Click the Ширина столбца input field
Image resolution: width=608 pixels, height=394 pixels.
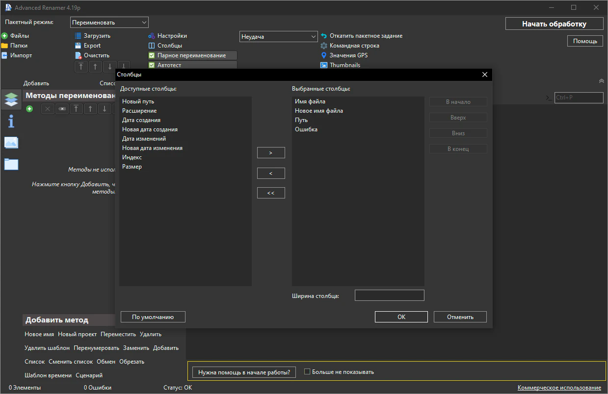389,295
